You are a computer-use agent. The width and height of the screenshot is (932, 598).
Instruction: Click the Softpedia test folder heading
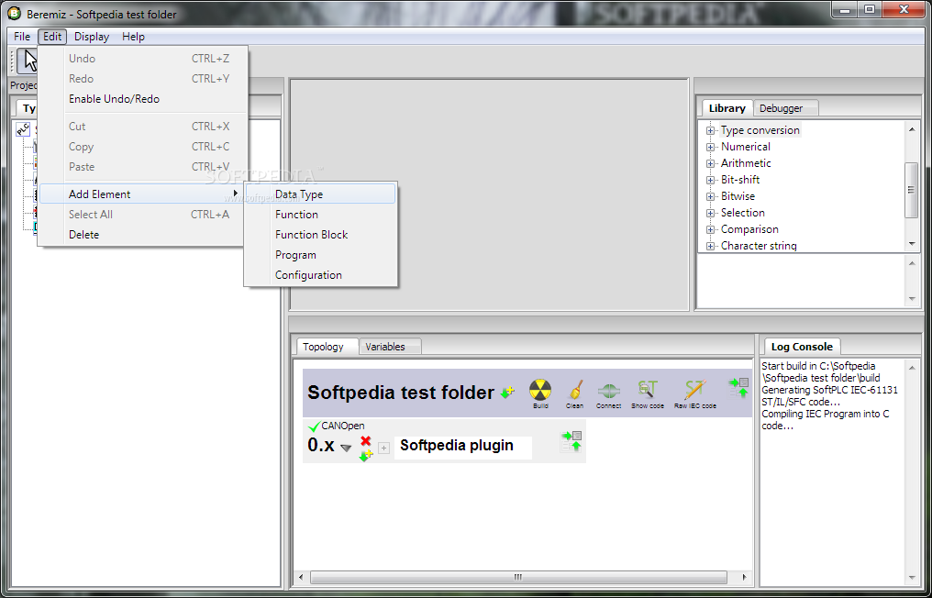tap(401, 393)
